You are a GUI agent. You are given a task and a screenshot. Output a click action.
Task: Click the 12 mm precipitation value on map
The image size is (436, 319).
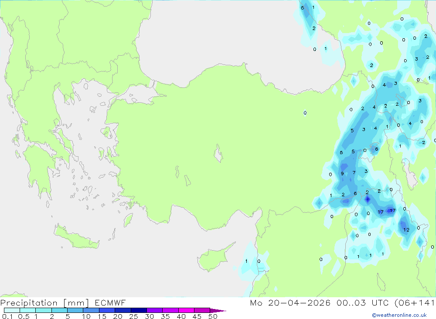click(x=406, y=230)
